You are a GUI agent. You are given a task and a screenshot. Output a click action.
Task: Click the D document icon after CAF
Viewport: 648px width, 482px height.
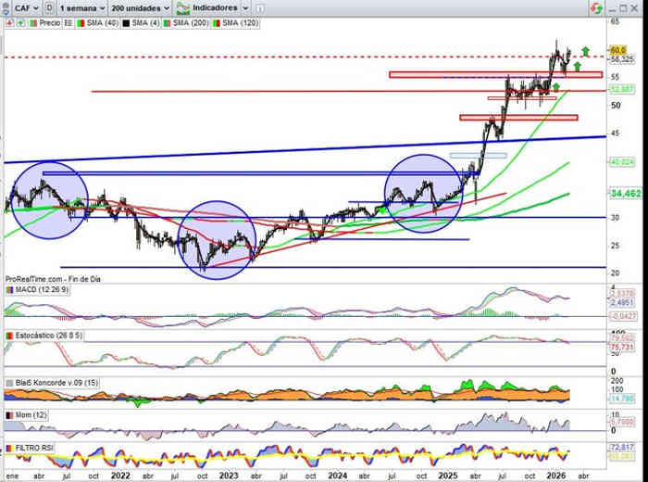tap(47, 6)
